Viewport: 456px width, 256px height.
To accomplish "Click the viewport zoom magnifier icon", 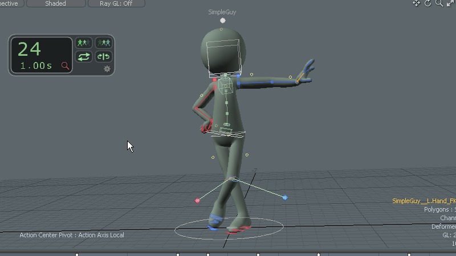I will click(439, 3).
